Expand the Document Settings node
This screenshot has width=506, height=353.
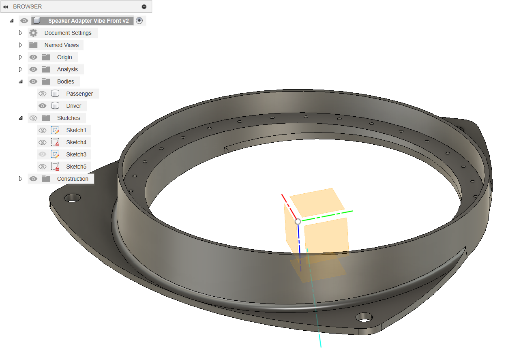point(21,33)
